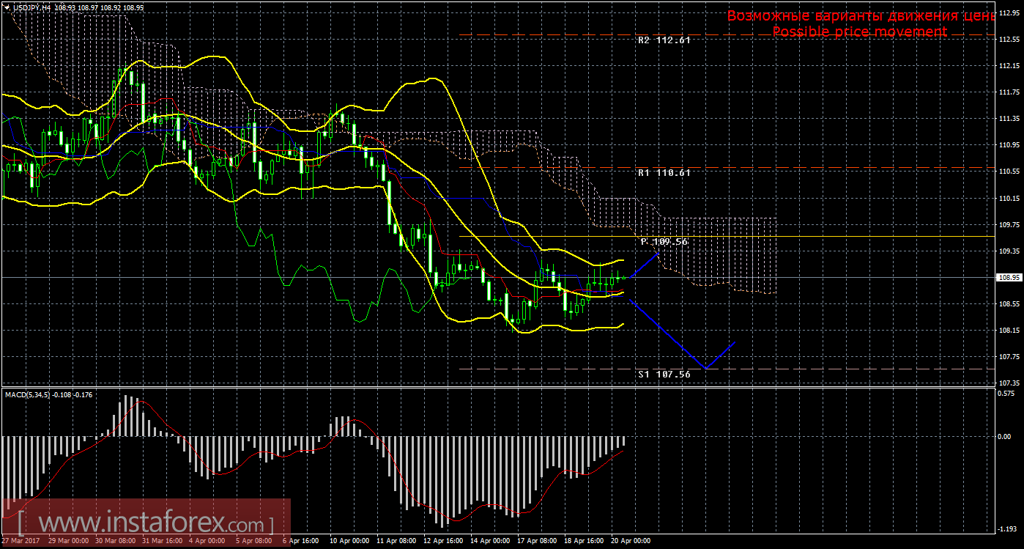Click the S1 107.56 support label
This screenshot has width=1024, height=549.
pyautogui.click(x=664, y=374)
